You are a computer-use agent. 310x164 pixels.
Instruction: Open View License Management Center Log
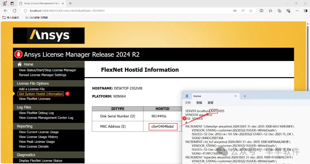46,117
